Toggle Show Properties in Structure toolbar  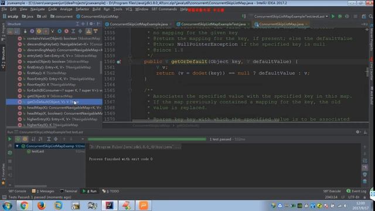32,31
